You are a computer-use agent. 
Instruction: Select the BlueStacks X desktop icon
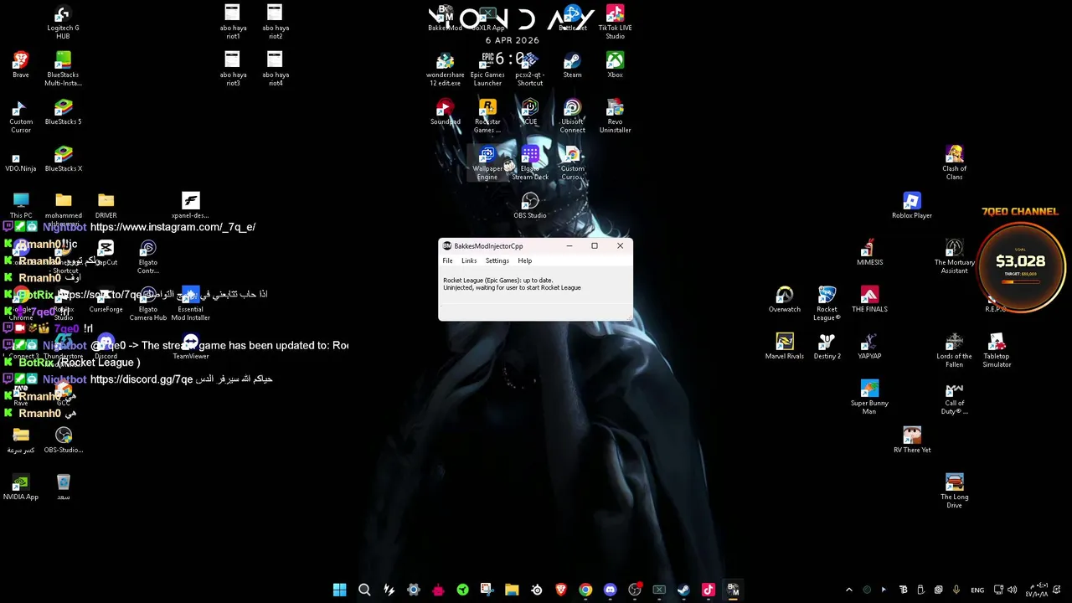[x=63, y=159]
